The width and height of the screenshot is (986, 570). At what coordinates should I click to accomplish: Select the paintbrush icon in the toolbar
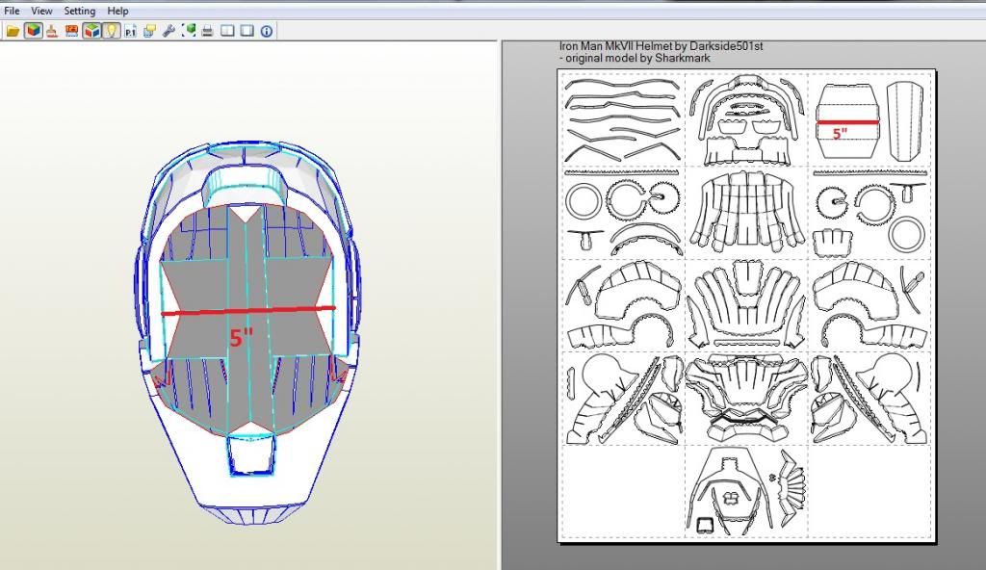pyautogui.click(x=52, y=31)
